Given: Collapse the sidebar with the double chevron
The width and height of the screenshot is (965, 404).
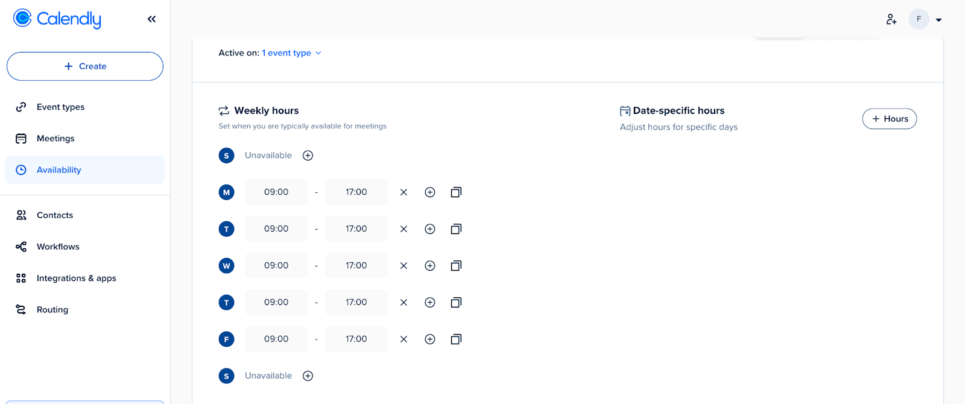Looking at the screenshot, I should coord(151,19).
